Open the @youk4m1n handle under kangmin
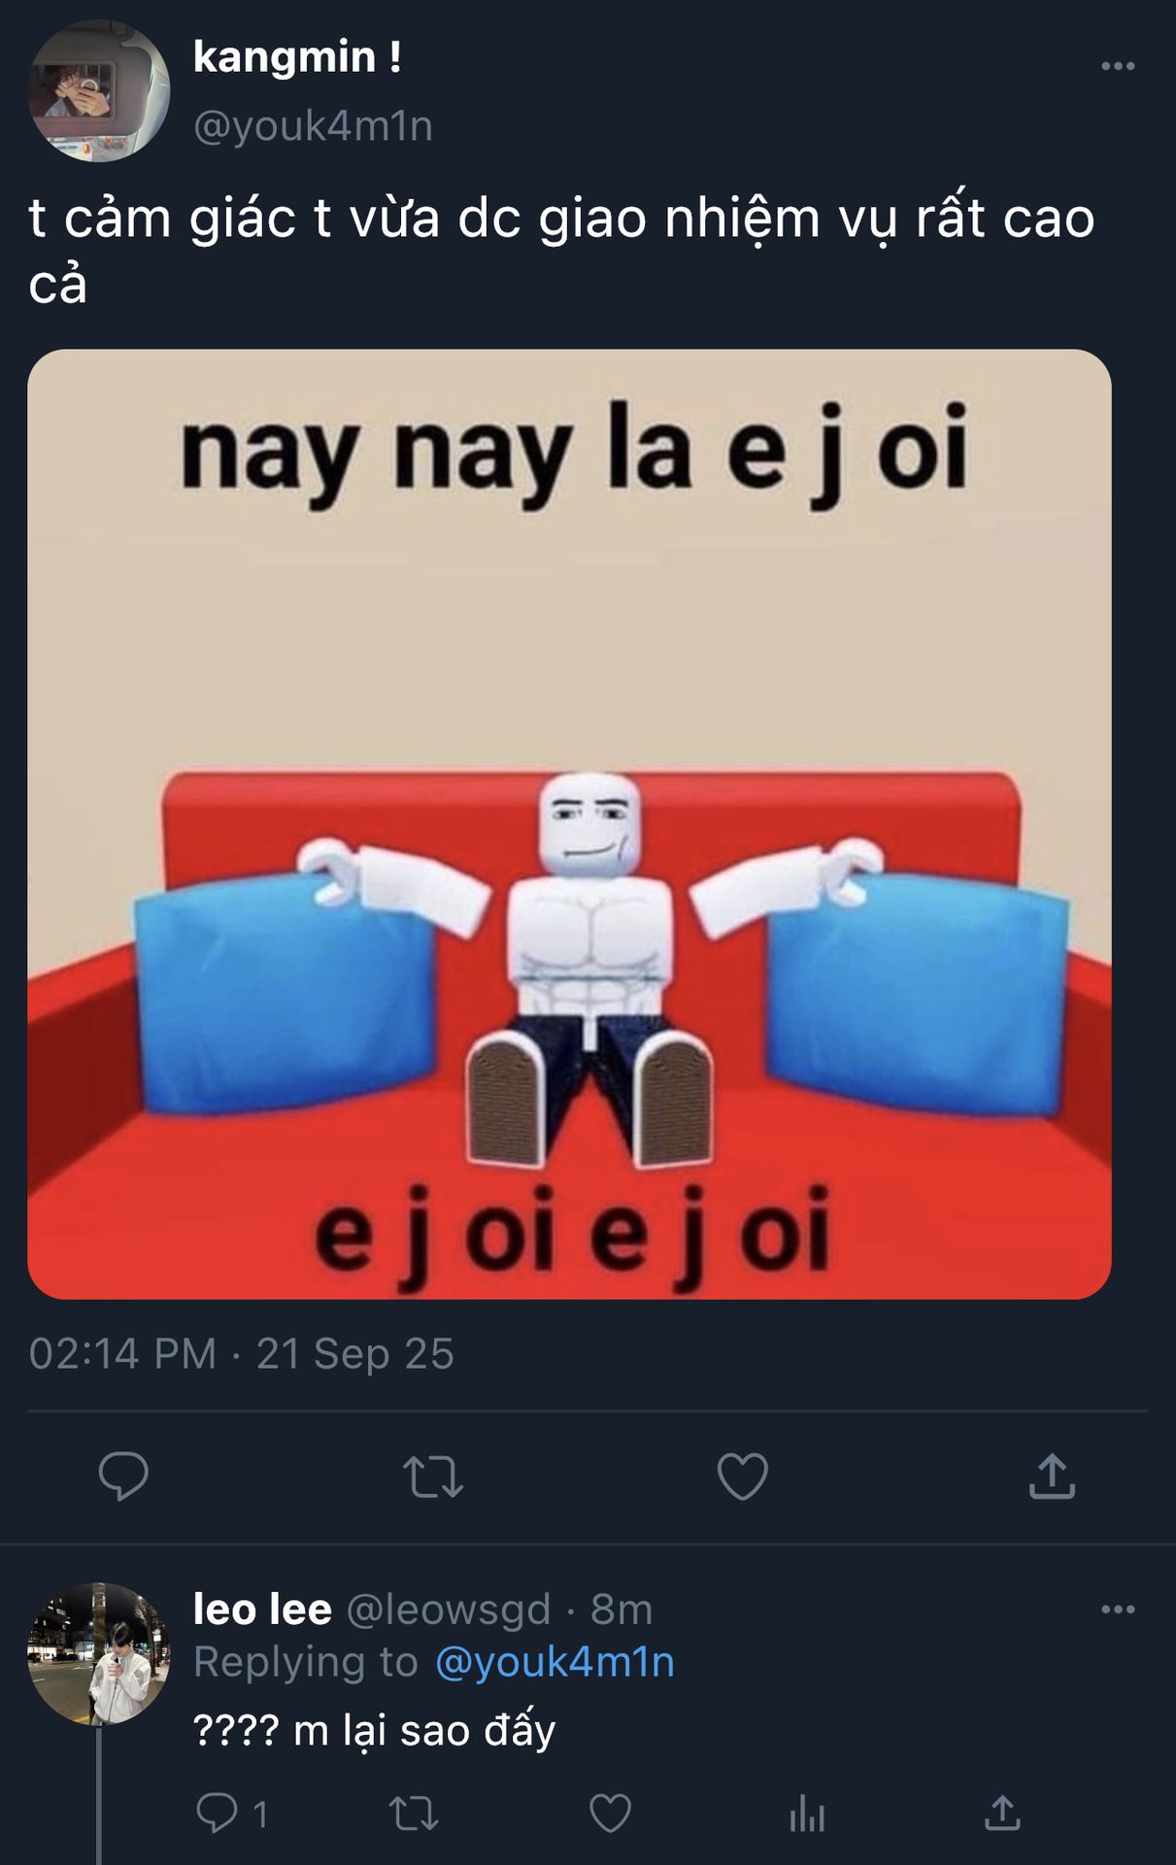This screenshot has height=1865, width=1176. (x=313, y=126)
